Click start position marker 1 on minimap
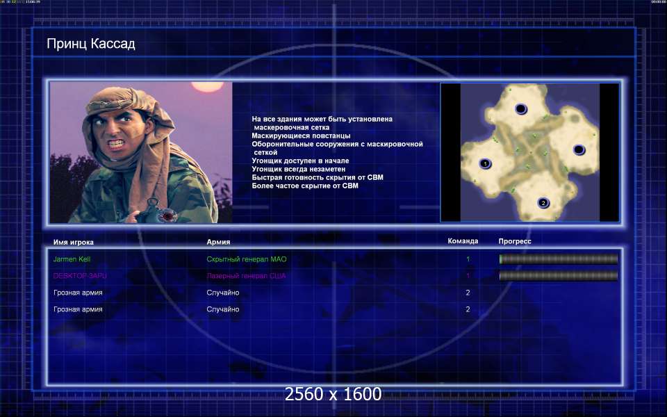 click(486, 163)
